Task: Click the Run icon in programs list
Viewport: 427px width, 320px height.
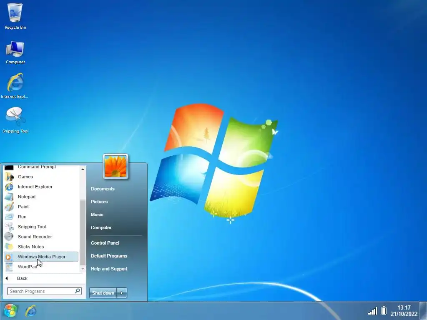Action: point(9,217)
